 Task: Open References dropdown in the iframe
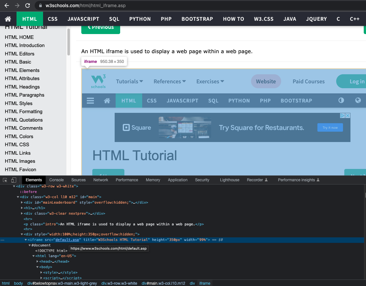(170, 81)
